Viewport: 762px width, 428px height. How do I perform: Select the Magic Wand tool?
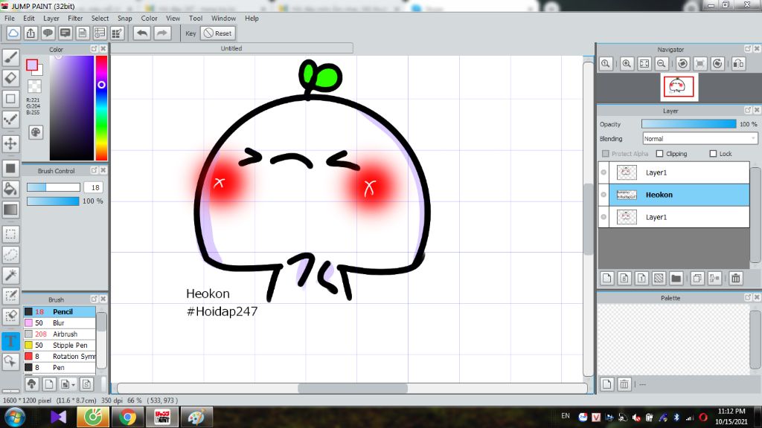pos(10,275)
